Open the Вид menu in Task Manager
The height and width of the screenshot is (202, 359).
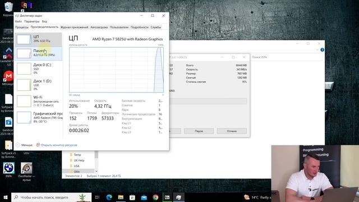(x=44, y=21)
